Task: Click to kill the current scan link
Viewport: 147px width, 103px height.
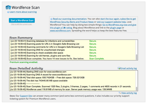Action: coord(21,24)
